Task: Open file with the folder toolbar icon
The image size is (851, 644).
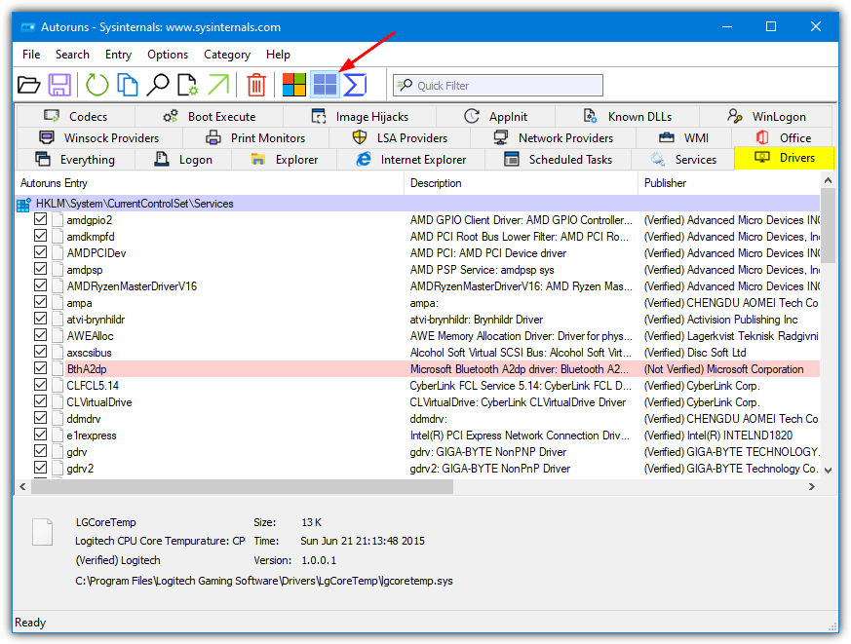Action: 29,85
